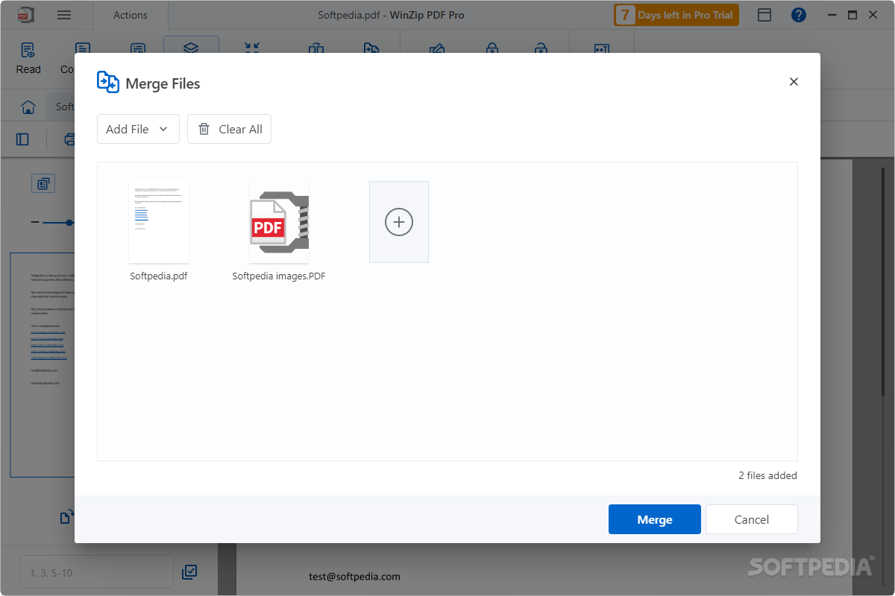
Task: Cancel the merge operation
Action: 752,519
